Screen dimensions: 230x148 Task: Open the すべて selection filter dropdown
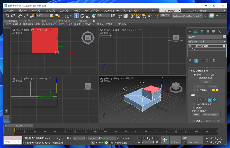[x=42, y=15]
